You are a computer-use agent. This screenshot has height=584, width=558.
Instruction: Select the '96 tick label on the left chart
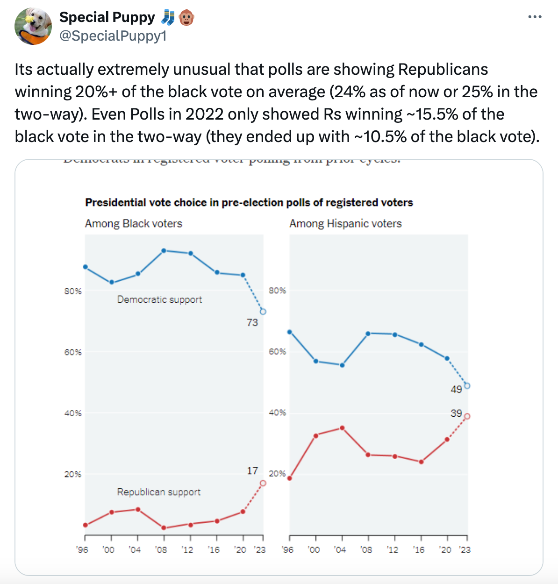pyautogui.click(x=82, y=550)
